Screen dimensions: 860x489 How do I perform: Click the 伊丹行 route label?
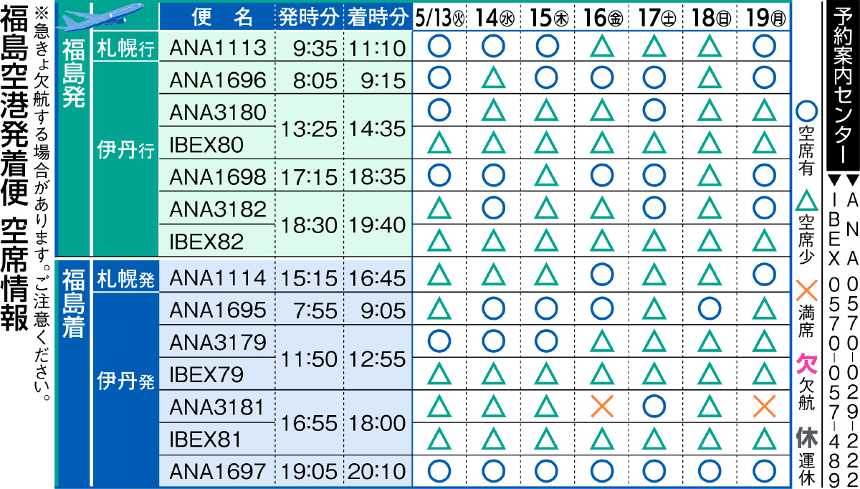pos(126,151)
